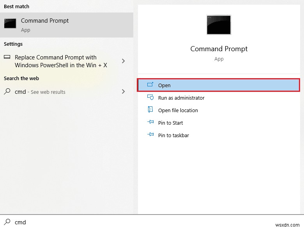Click the settings icon beside Replace Command Prompt
The width and height of the screenshot is (304, 229).
click(7, 57)
